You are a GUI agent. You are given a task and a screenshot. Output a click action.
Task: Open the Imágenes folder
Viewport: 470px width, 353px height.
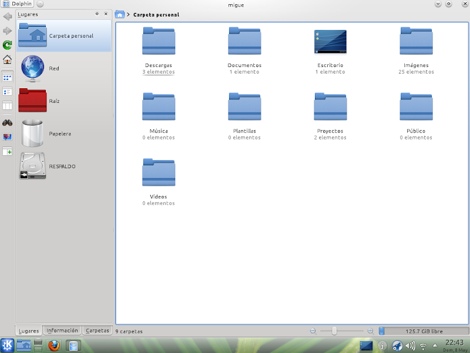coord(416,41)
